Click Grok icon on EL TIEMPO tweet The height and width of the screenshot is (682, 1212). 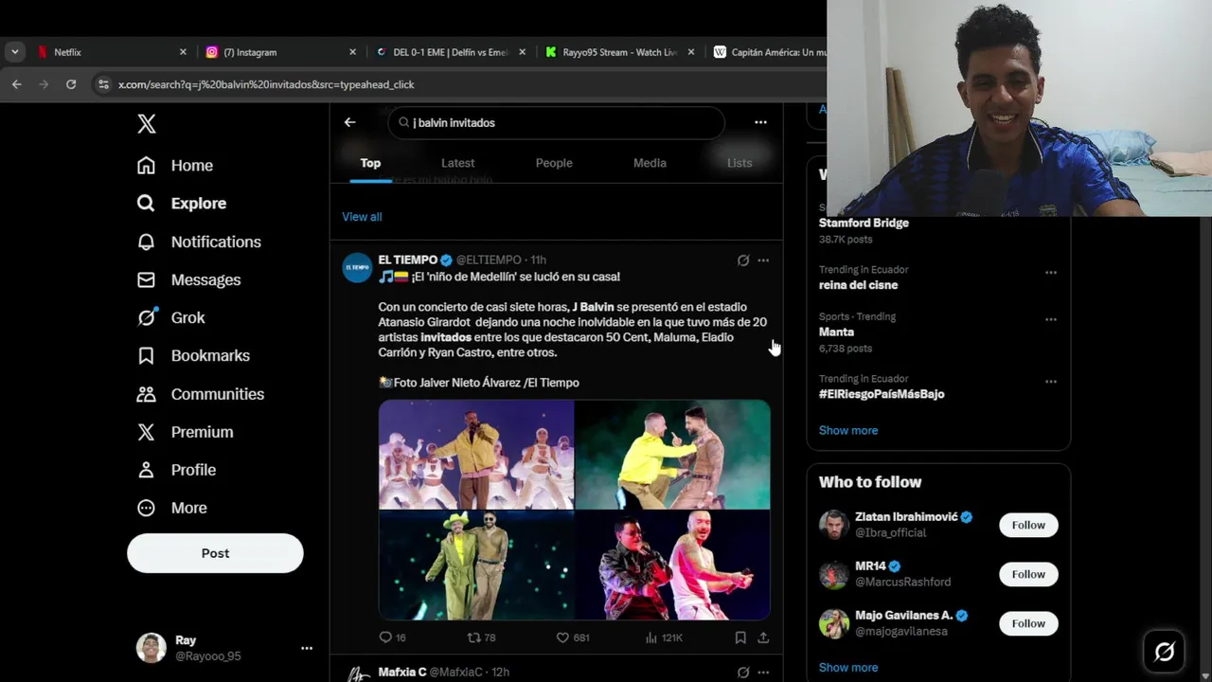tap(743, 260)
